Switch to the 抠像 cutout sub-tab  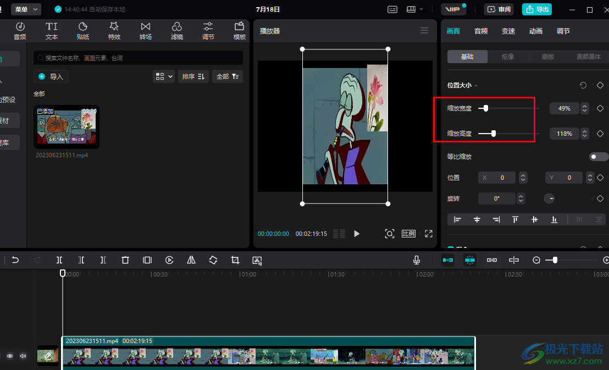point(508,57)
